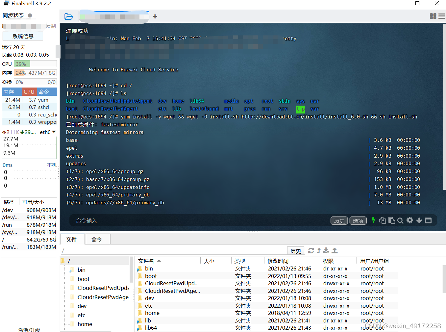
Task: Select the bin folder icon in tree
Action: (71, 270)
